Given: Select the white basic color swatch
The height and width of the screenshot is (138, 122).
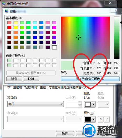Looking at the screenshot, I should (x=54, y=47).
